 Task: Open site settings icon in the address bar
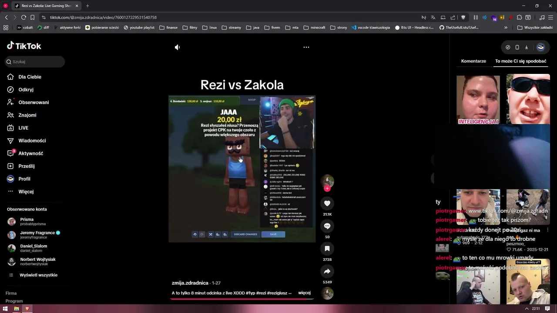(x=44, y=17)
